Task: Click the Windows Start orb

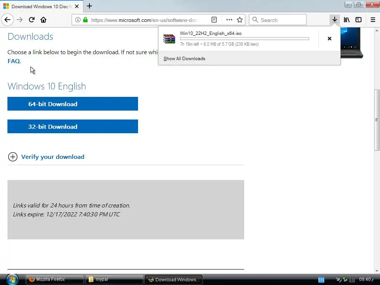Action: [x=12, y=279]
